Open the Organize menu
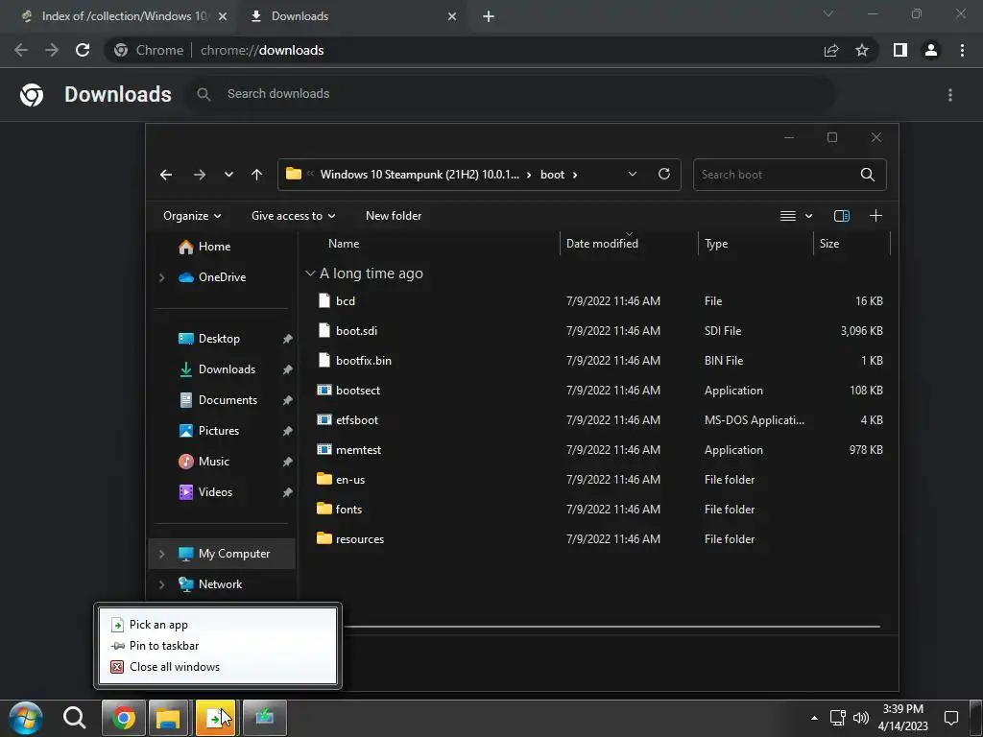Screen dimensions: 983x737 coord(192,216)
